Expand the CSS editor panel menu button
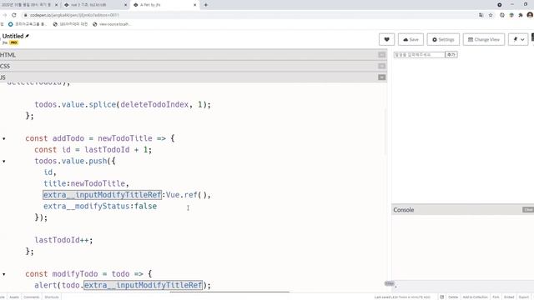This screenshot has height=300, width=534. [382, 66]
